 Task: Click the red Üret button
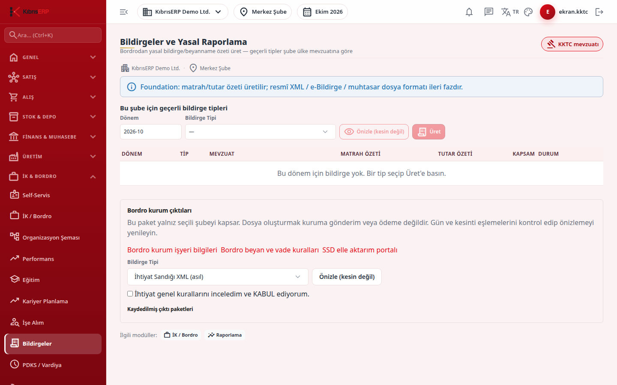(428, 132)
